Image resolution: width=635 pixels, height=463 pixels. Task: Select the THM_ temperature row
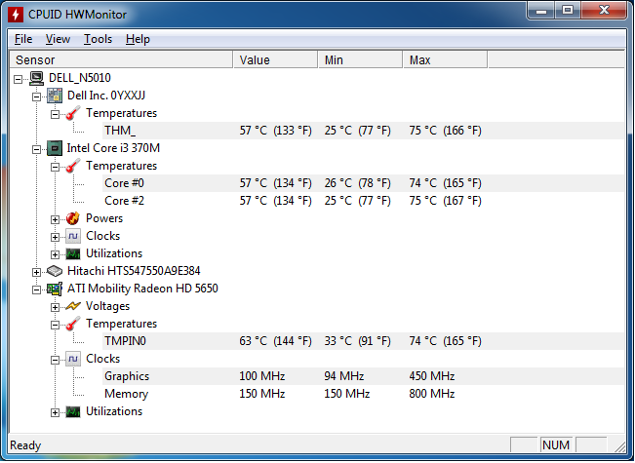tap(363, 131)
